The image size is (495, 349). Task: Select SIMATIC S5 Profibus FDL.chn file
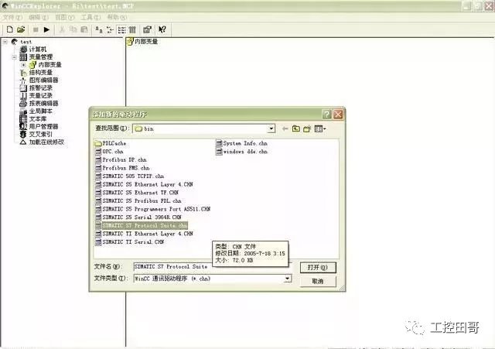pyautogui.click(x=138, y=201)
